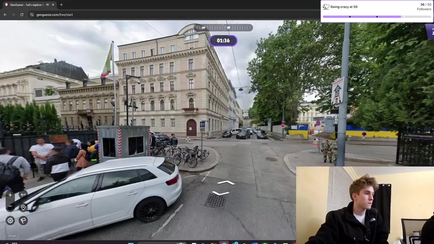Open a new browser tab
This screenshot has height=244, width=434.
pos(61,5)
